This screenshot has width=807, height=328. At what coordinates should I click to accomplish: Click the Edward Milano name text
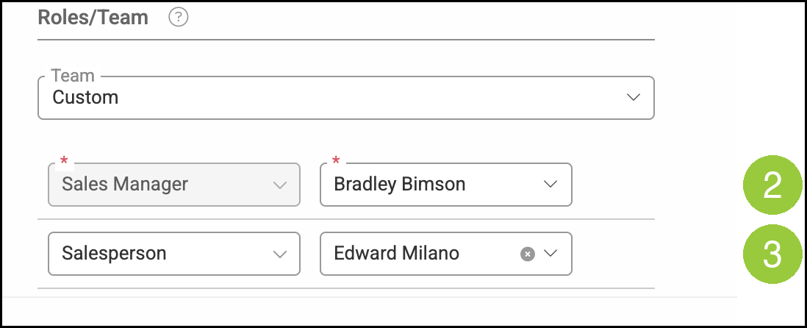396,253
